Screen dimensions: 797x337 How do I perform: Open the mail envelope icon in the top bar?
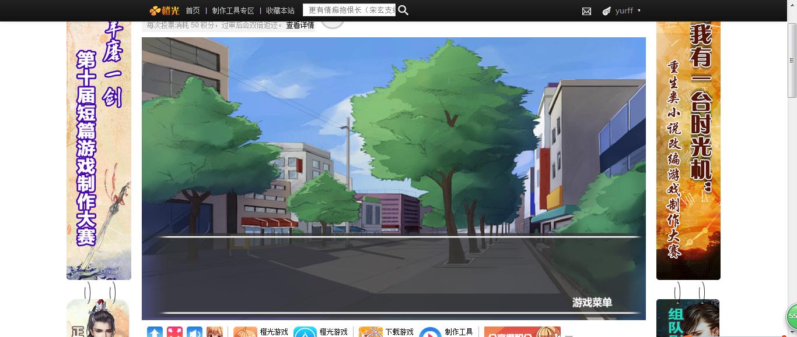tap(586, 10)
